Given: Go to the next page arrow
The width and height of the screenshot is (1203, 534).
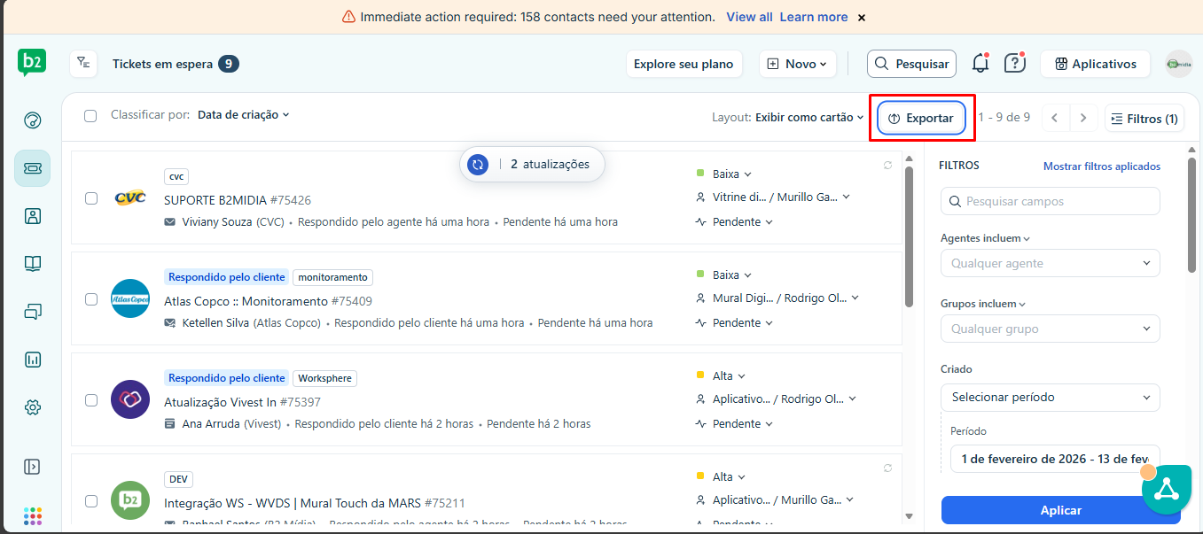Looking at the screenshot, I should click(1083, 118).
